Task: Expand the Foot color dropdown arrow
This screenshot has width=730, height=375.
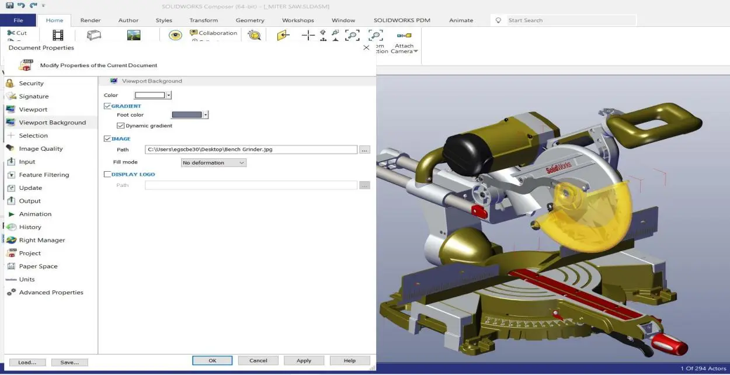Action: click(x=206, y=115)
